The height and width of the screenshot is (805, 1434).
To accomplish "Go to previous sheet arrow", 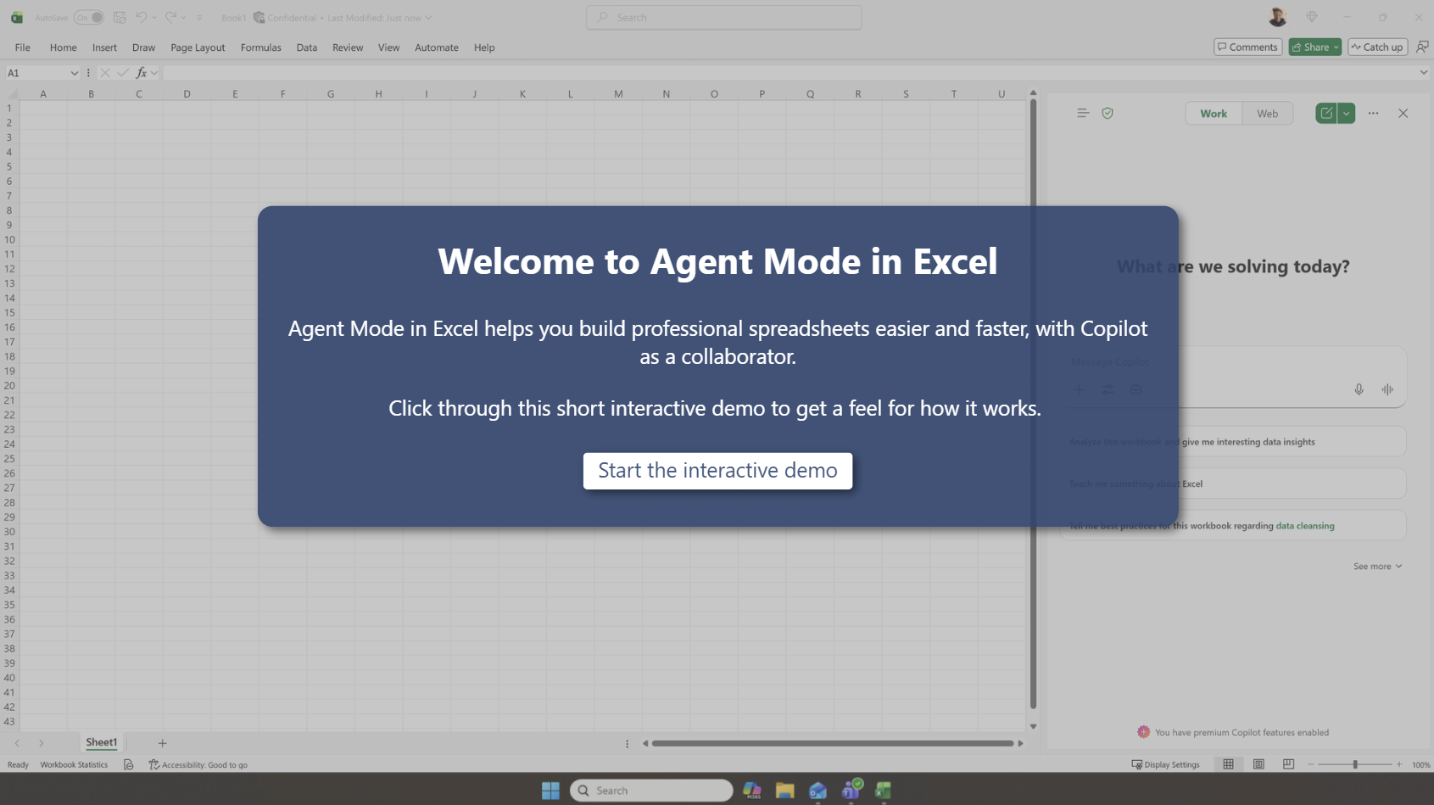I will click(x=17, y=743).
